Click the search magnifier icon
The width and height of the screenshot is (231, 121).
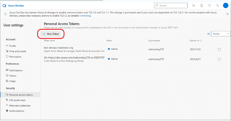click(x=157, y=5)
